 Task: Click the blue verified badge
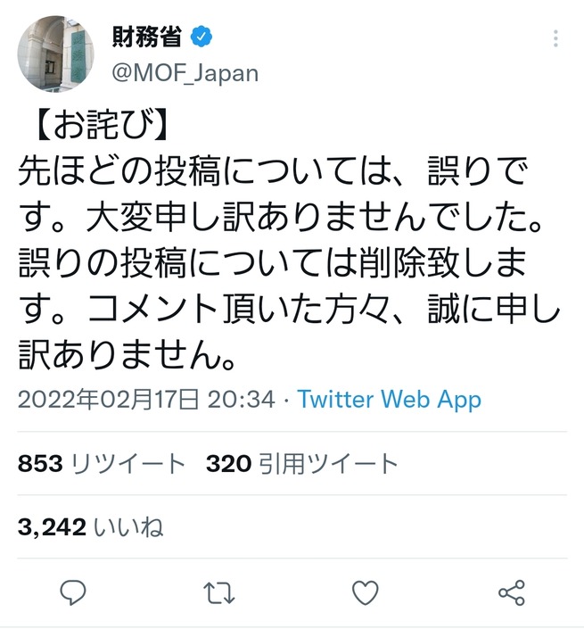pyautogui.click(x=202, y=37)
